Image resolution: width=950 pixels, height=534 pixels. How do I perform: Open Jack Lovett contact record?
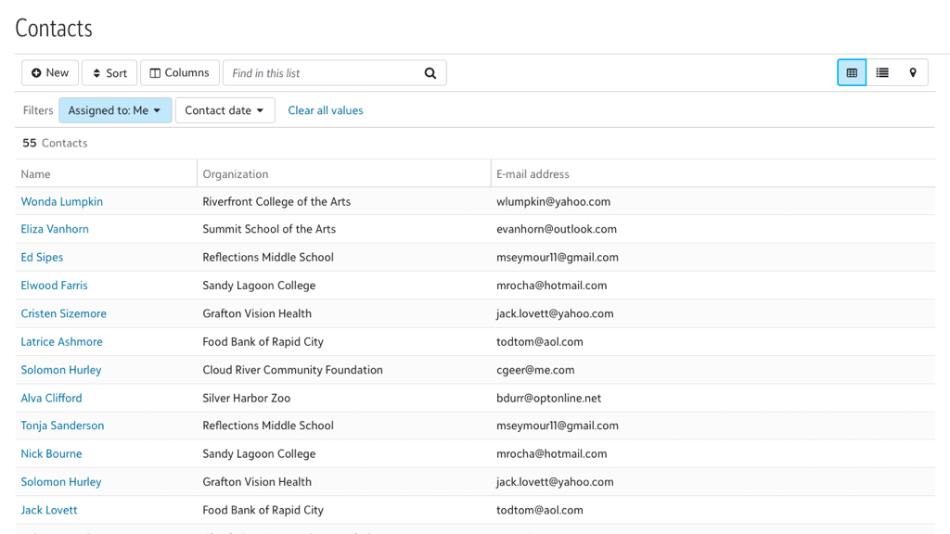click(x=49, y=510)
